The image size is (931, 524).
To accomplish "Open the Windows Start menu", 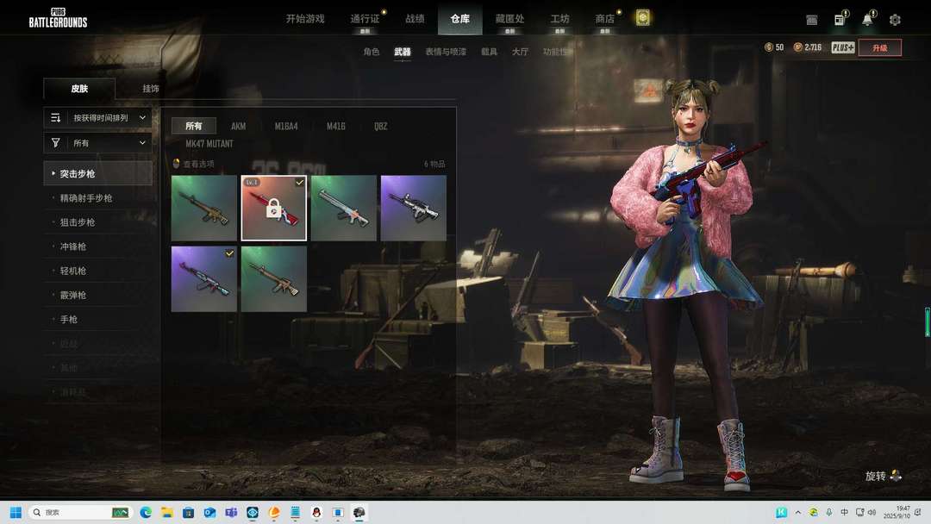I will tap(16, 512).
